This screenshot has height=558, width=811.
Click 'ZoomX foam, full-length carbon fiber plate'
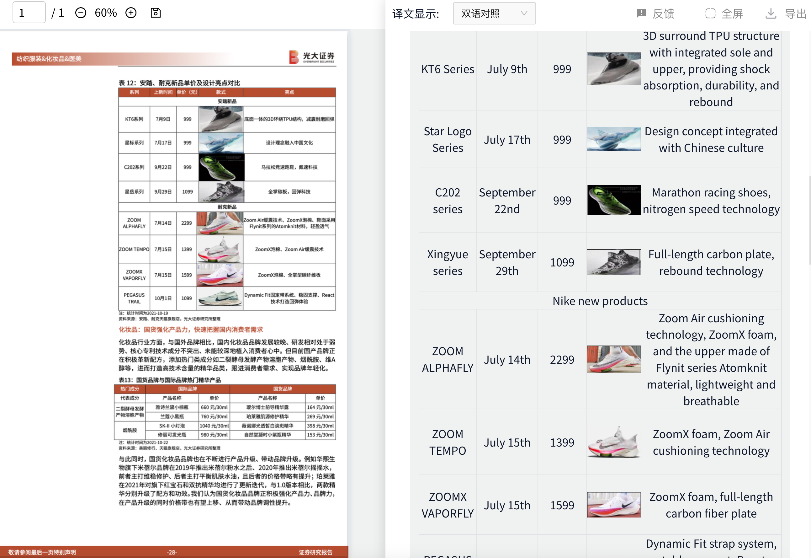(711, 505)
